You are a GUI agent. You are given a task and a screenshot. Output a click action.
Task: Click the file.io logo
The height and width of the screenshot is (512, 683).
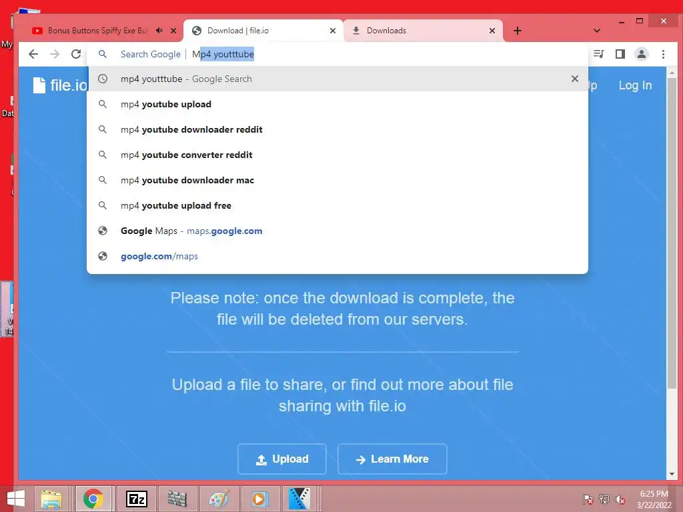click(x=60, y=85)
